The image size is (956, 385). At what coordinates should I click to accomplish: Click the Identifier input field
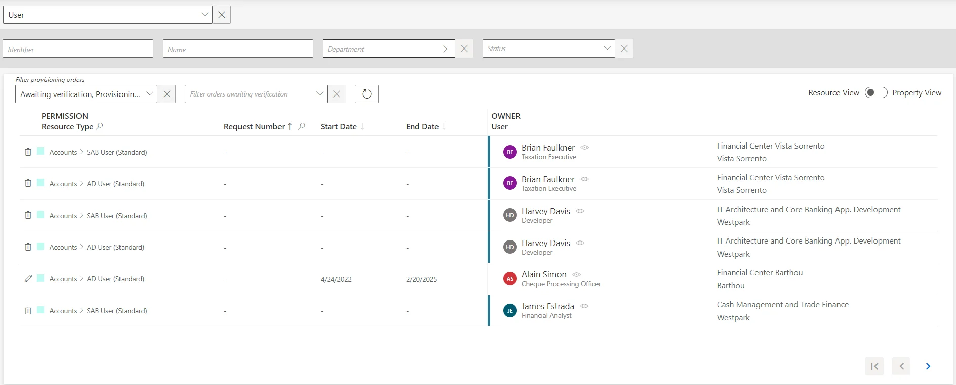pyautogui.click(x=78, y=49)
